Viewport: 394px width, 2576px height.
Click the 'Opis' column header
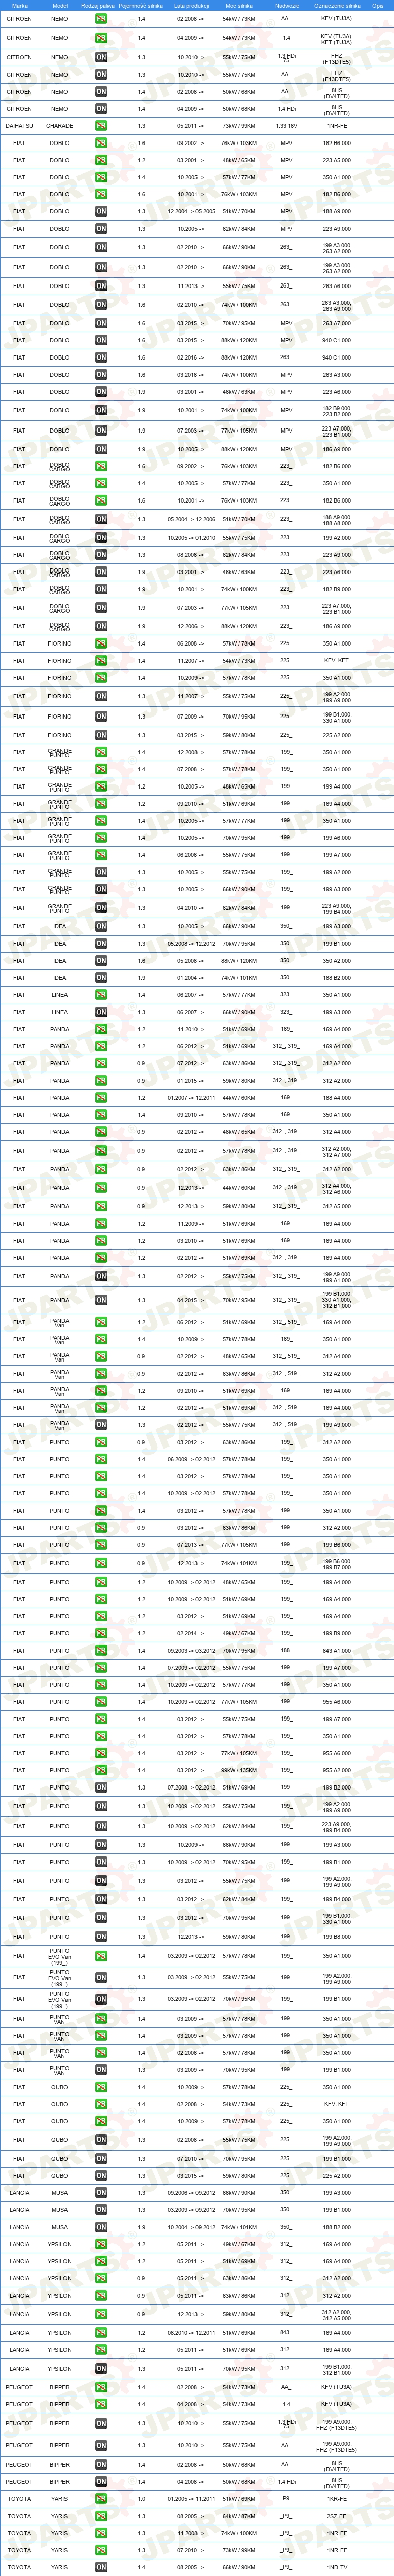click(378, 5)
